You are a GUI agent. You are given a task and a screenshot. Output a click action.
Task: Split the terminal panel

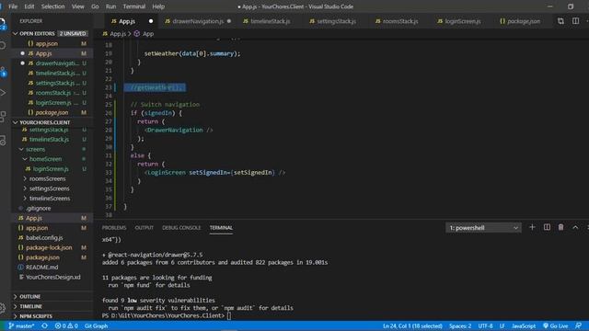click(x=547, y=227)
